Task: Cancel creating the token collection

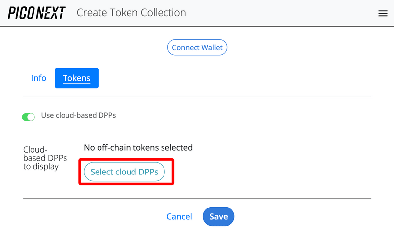Action: 179,216
